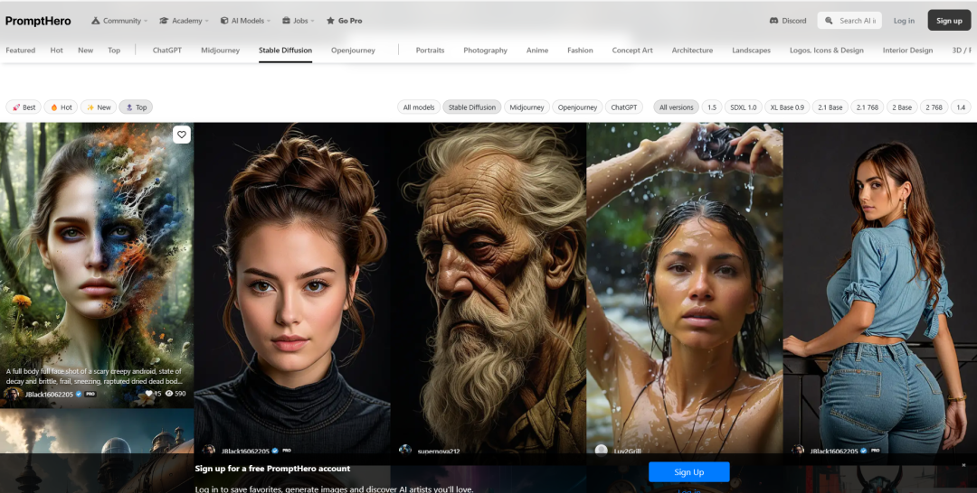
Task: Click heart icon on android forest image
Action: click(x=181, y=135)
